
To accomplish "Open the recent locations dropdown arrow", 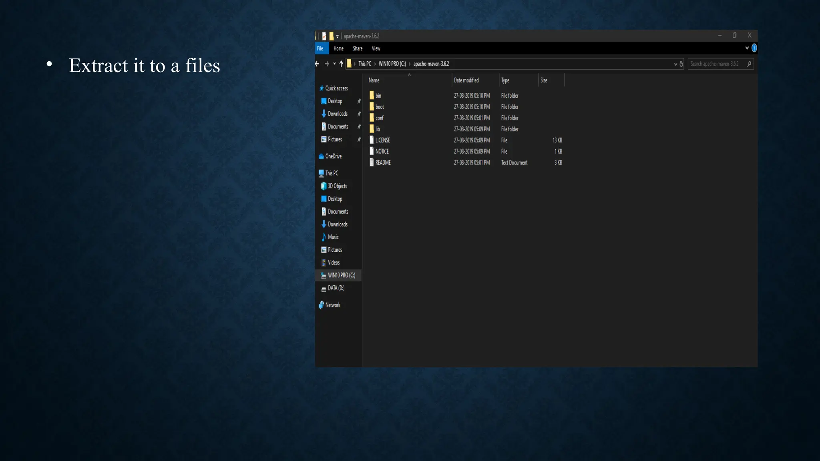I will [334, 64].
